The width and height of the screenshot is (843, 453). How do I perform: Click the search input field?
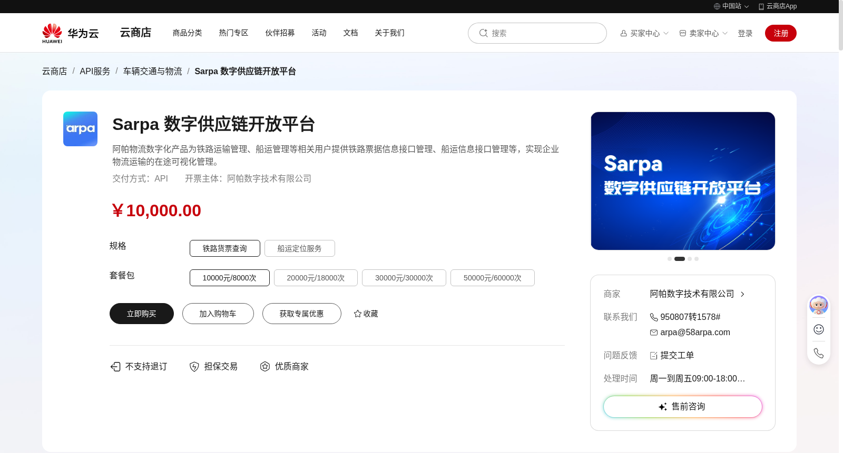[x=537, y=33]
